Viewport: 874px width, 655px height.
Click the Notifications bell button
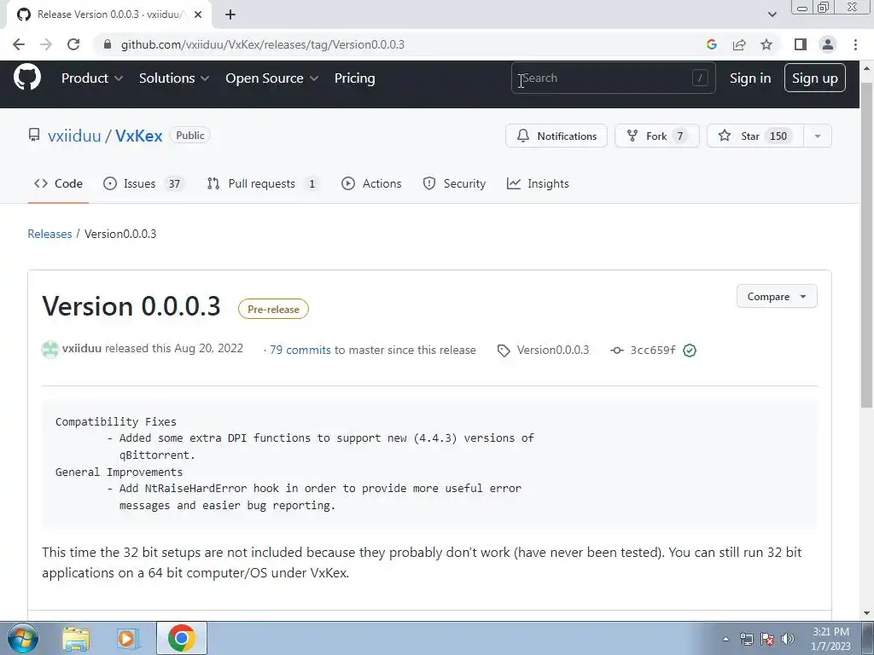[556, 136]
